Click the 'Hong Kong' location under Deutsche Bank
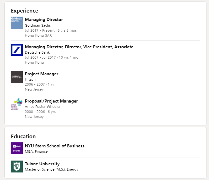The image size is (209, 180). point(34,62)
